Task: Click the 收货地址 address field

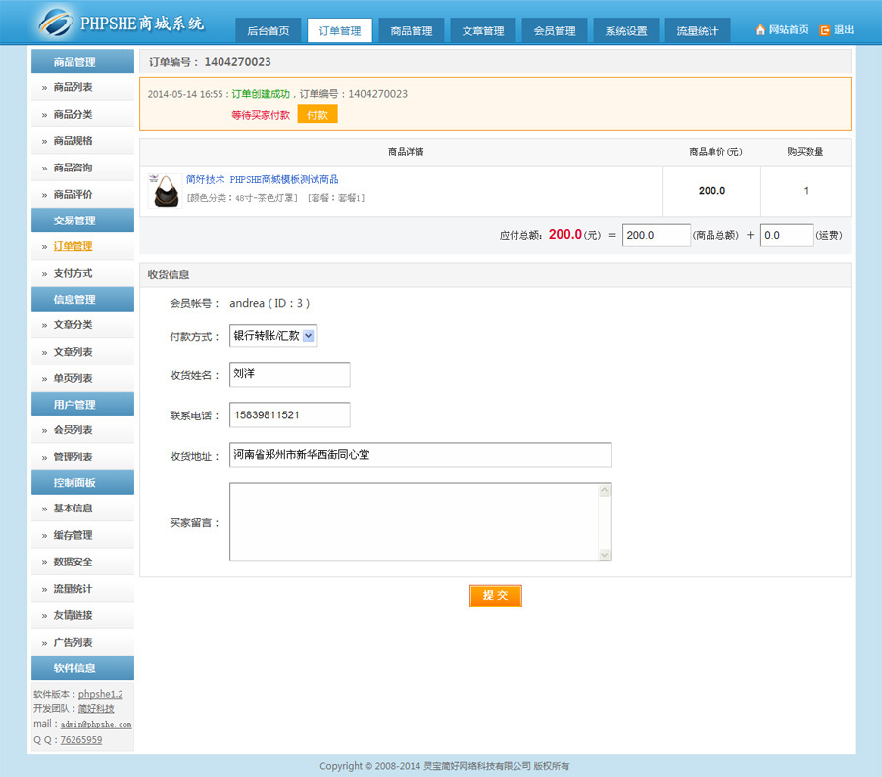Action: coord(419,455)
